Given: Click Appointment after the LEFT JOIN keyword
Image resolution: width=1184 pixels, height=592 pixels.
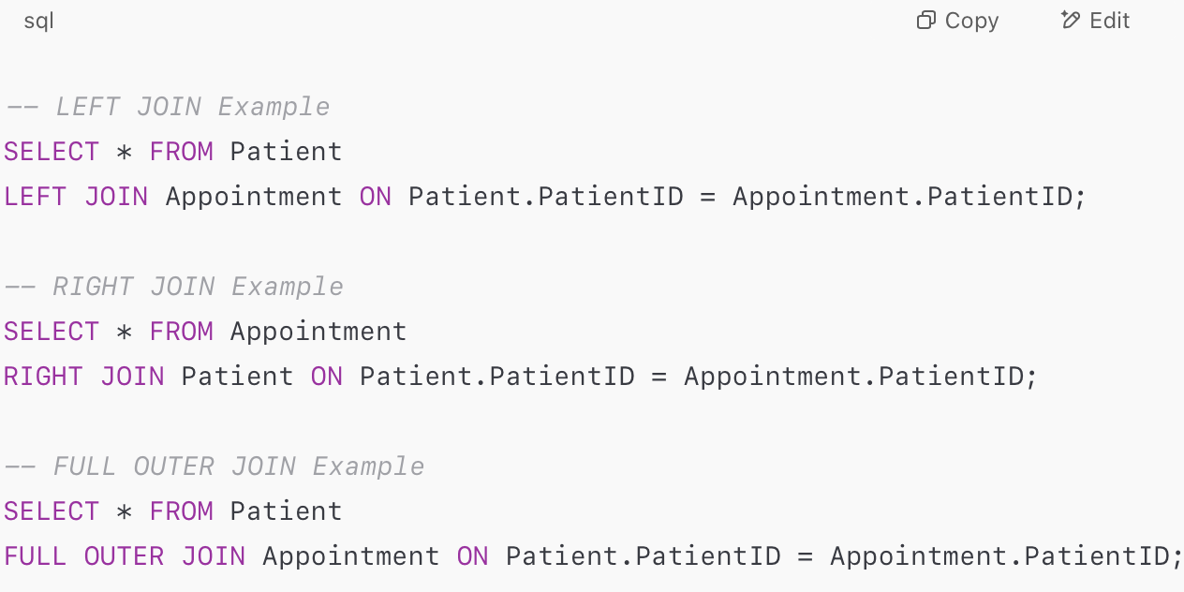Looking at the screenshot, I should [x=254, y=197].
